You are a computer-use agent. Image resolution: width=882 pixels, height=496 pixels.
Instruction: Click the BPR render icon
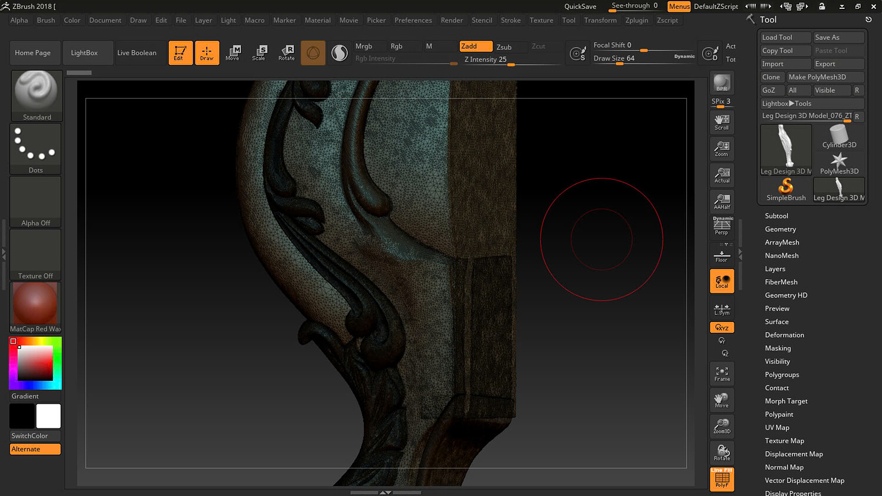point(721,83)
